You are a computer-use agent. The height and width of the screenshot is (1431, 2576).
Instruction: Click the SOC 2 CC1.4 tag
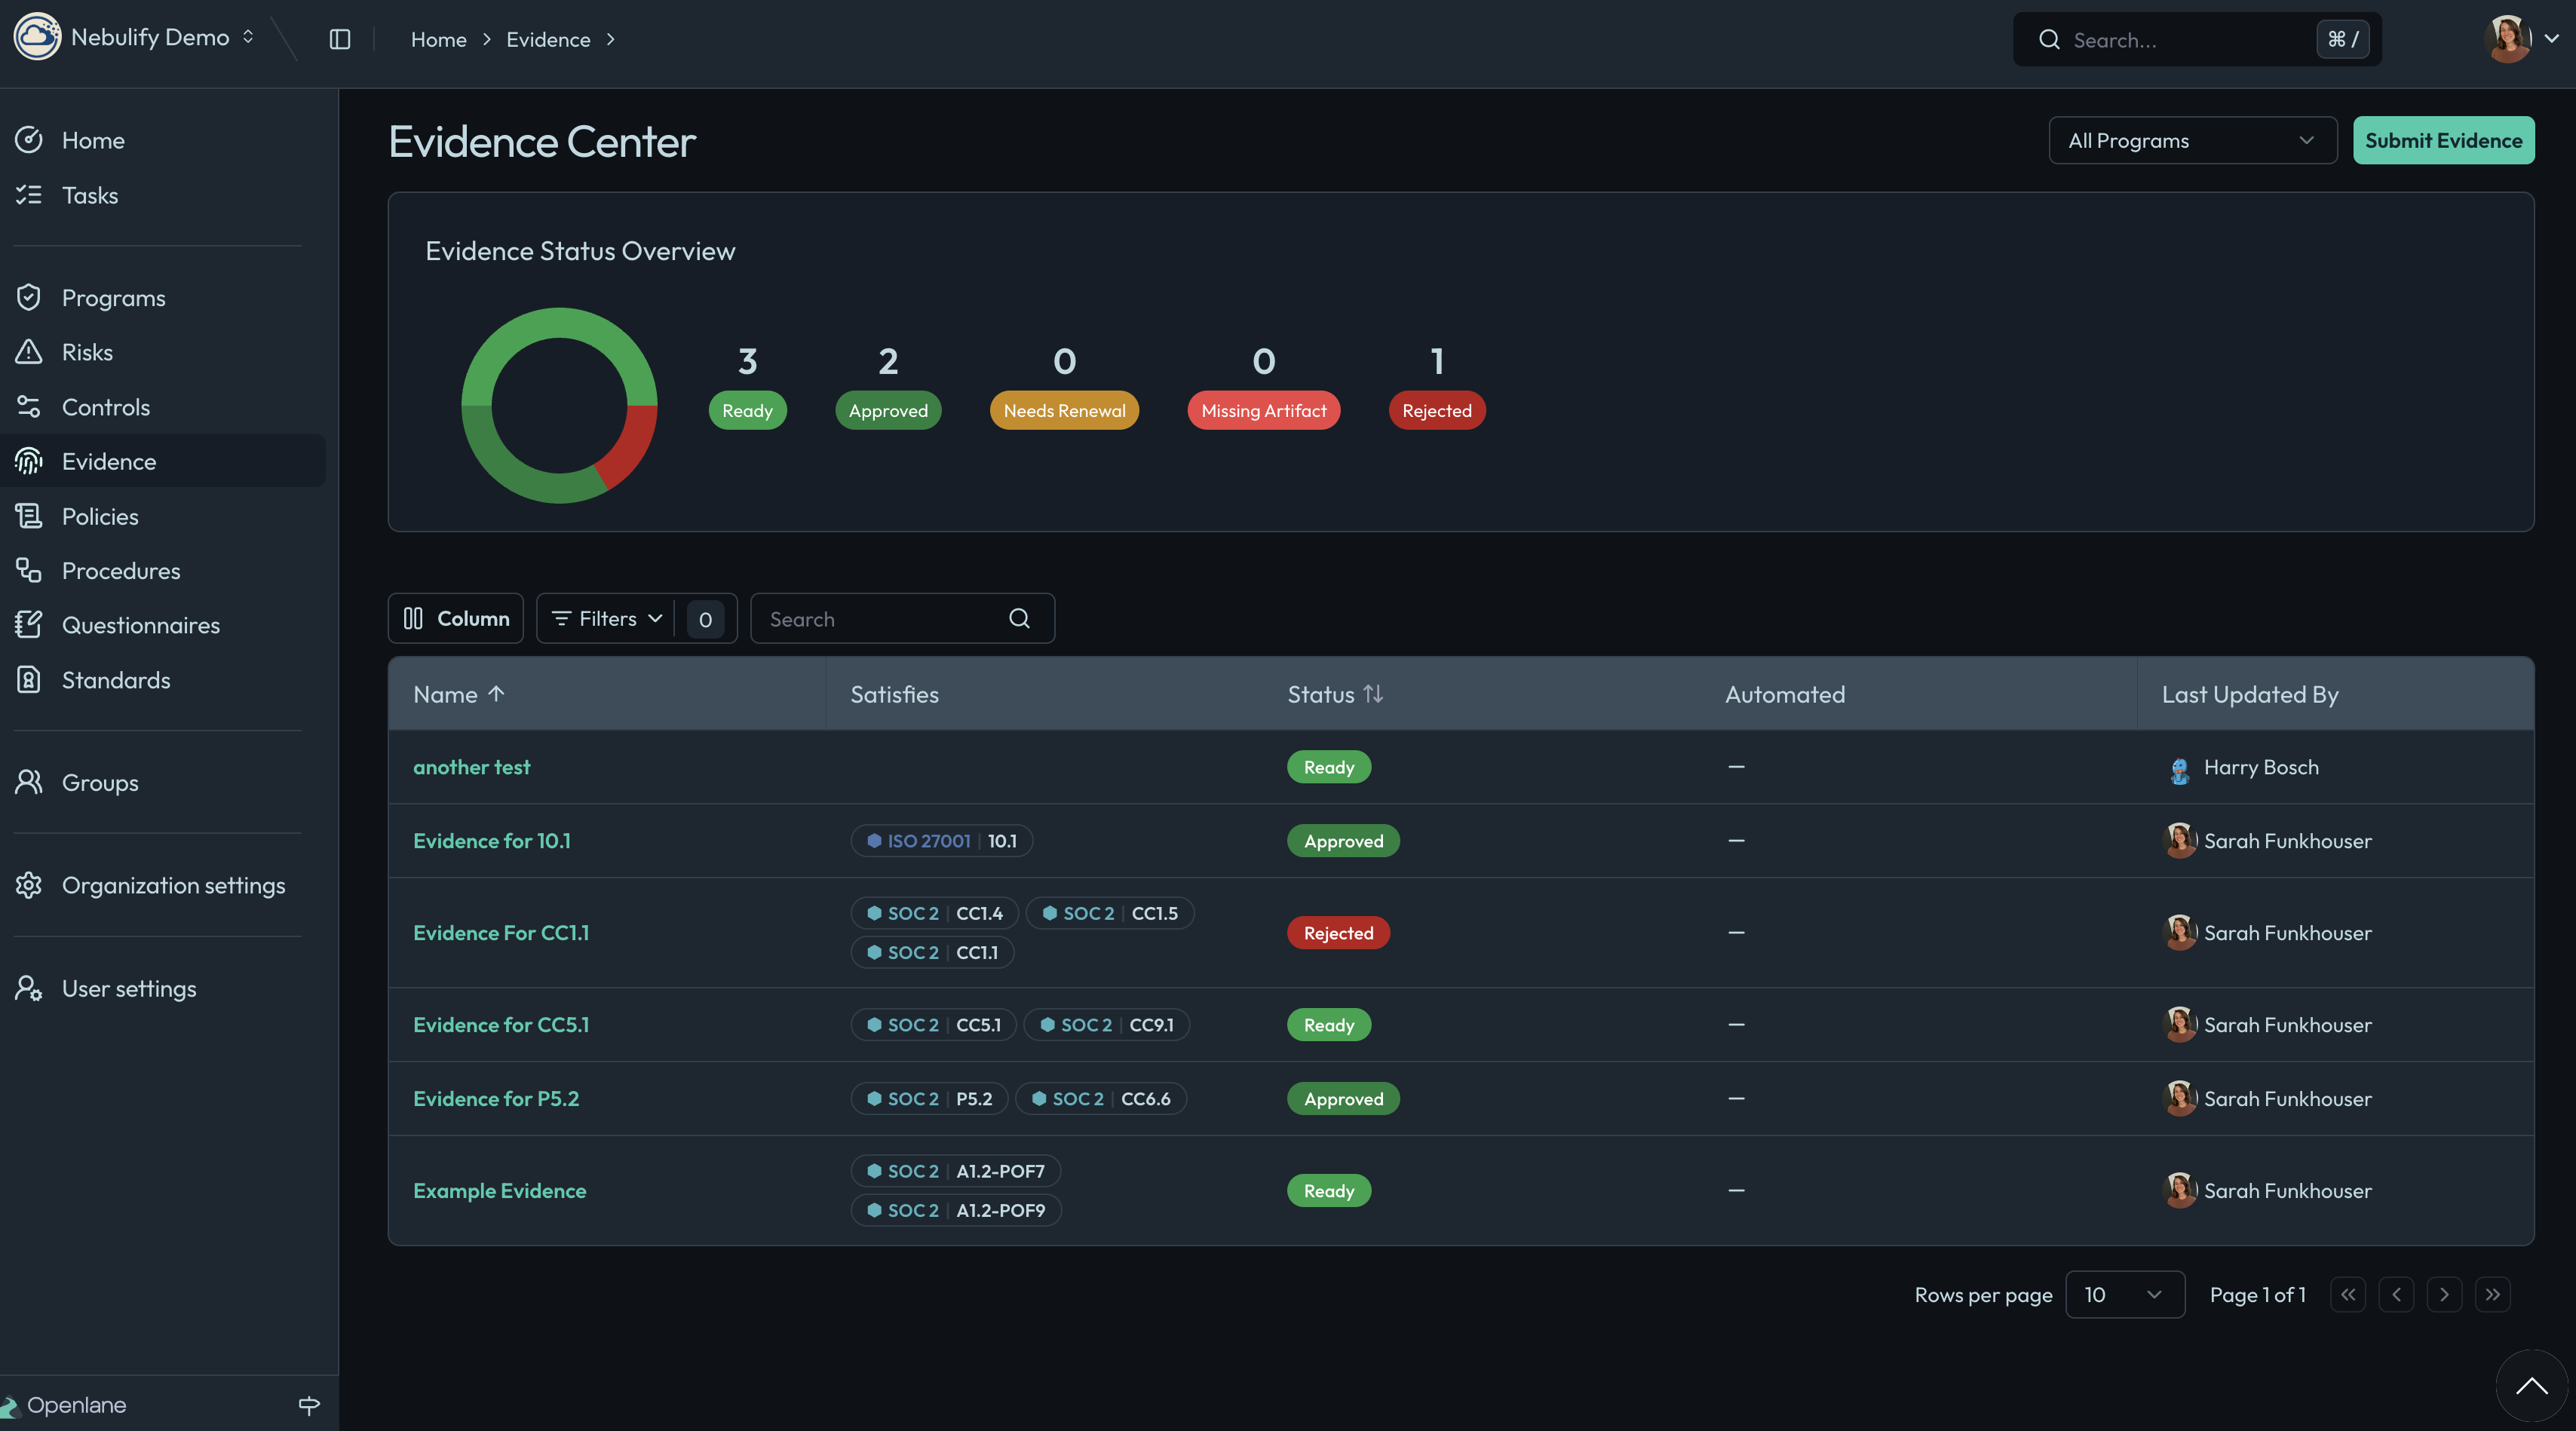pyautogui.click(x=934, y=913)
